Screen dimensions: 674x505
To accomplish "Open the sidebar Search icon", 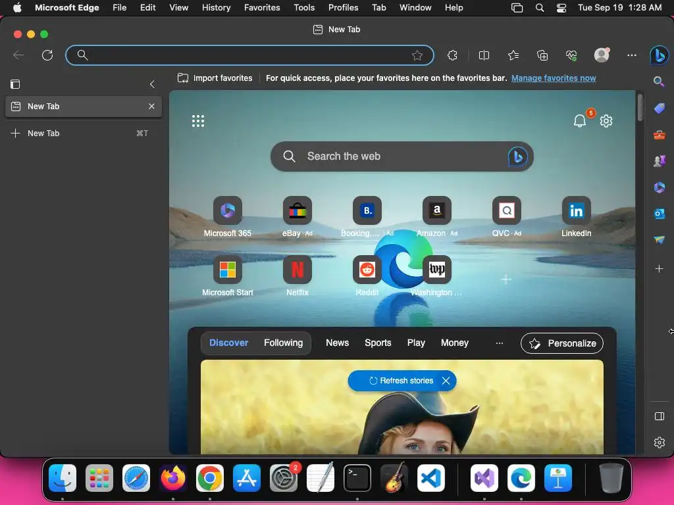I will (659, 82).
